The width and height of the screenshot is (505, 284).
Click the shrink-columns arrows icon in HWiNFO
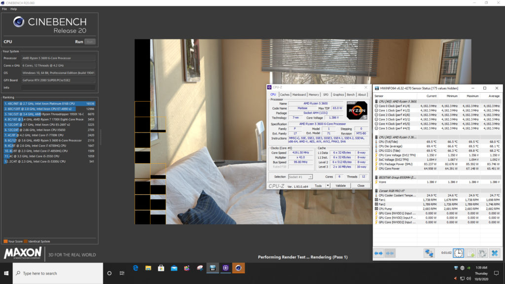click(x=390, y=253)
